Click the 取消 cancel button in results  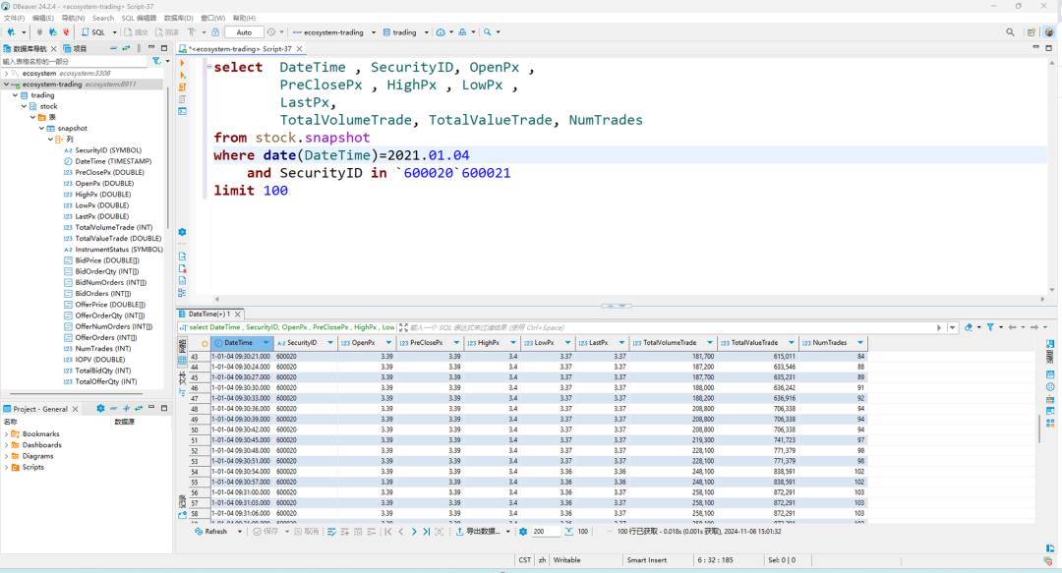tap(306, 532)
